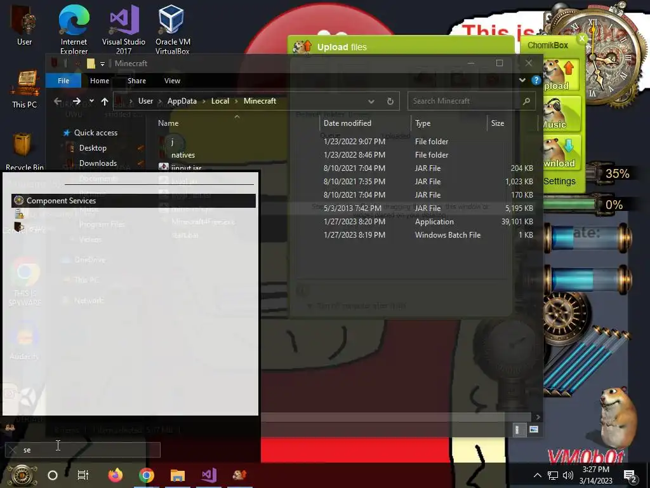Viewport: 650px width, 488px height.
Task: Select the natives folder
Action: pyautogui.click(x=183, y=155)
